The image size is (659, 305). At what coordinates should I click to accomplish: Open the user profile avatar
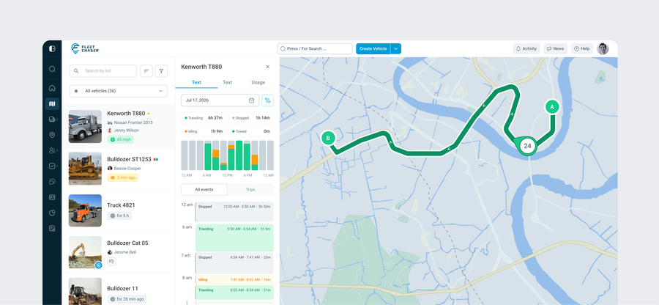[603, 49]
